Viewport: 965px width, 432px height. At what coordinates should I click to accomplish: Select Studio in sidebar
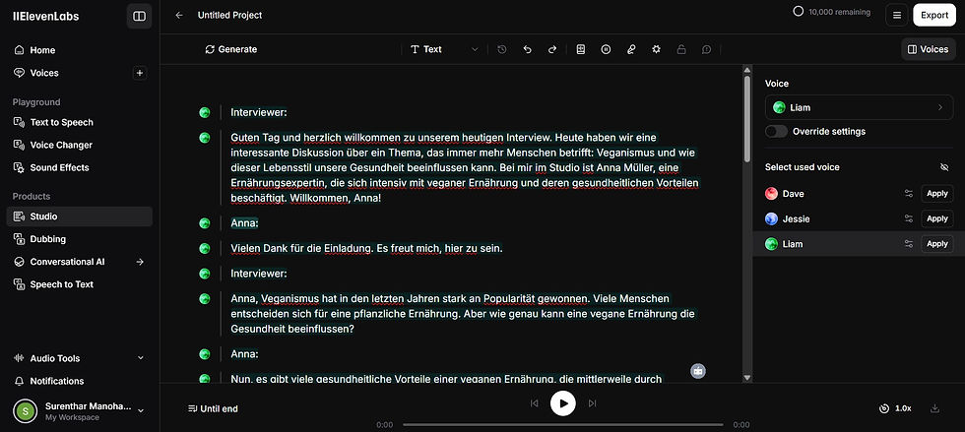[79, 216]
